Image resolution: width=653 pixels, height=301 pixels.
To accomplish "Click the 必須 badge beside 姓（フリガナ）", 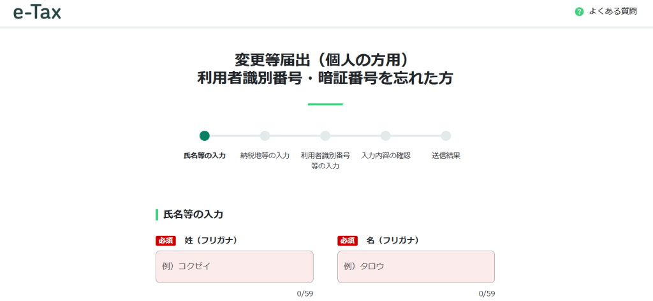I will [x=166, y=240].
